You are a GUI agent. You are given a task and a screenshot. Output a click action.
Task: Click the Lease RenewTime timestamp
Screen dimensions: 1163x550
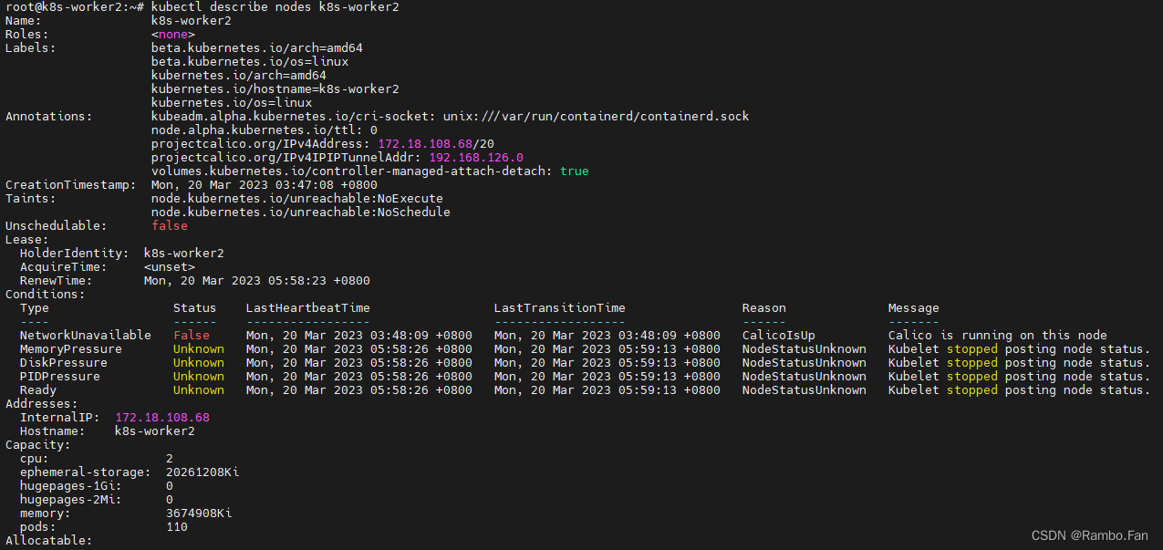[257, 280]
